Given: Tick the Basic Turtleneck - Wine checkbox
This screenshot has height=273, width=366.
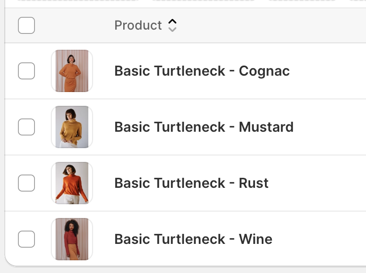Looking at the screenshot, I should pos(26,239).
